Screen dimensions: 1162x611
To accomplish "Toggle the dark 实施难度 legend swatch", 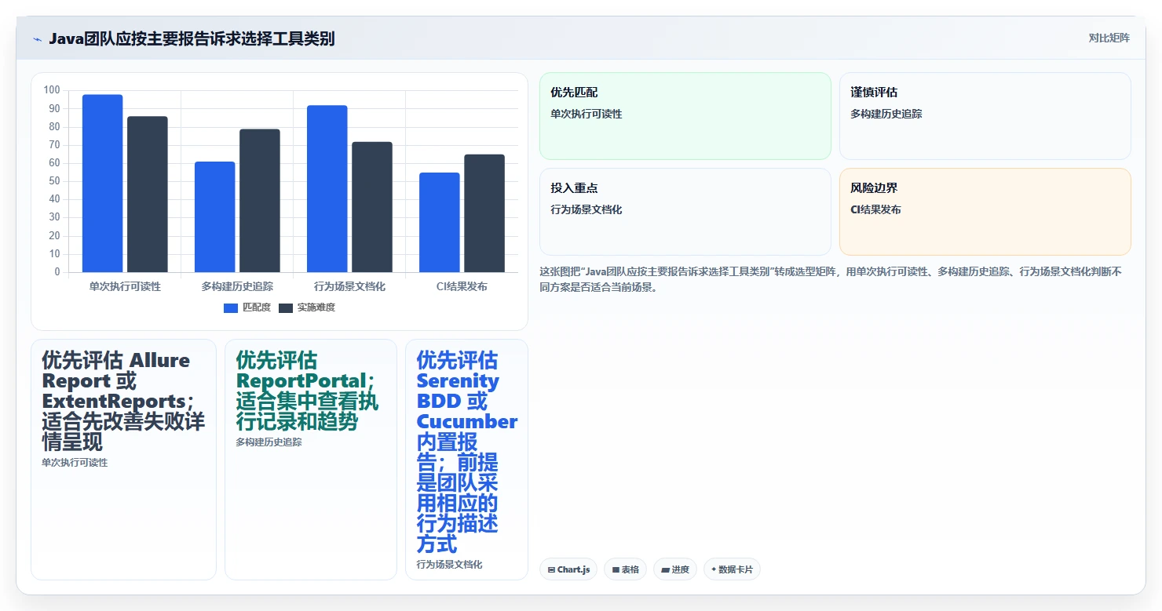I will [x=286, y=307].
